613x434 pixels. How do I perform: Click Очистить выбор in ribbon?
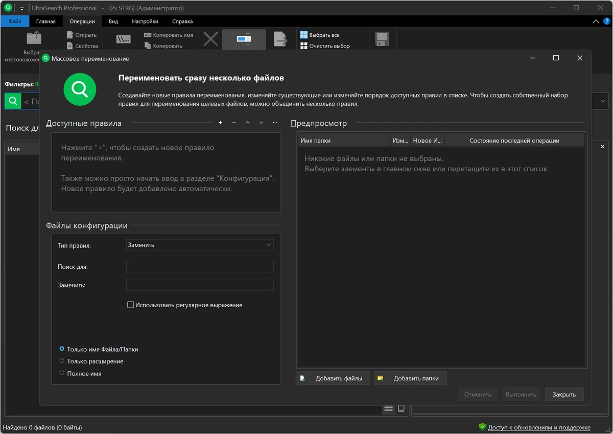pyautogui.click(x=325, y=46)
